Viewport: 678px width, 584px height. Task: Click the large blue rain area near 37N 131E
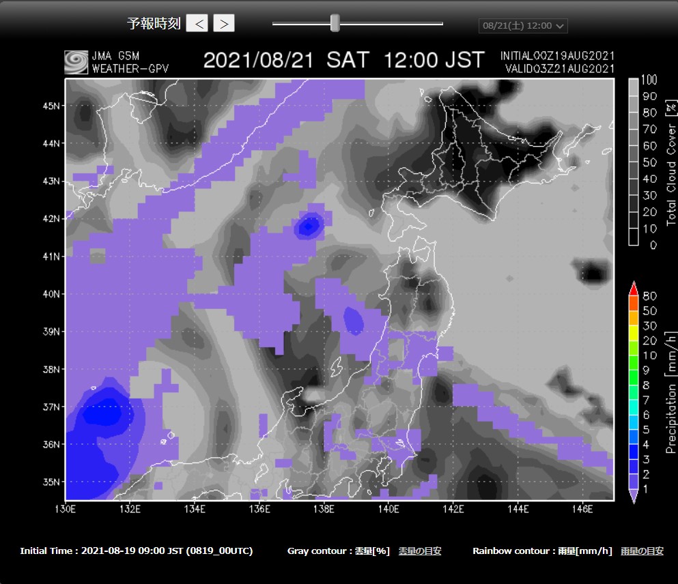[102, 414]
